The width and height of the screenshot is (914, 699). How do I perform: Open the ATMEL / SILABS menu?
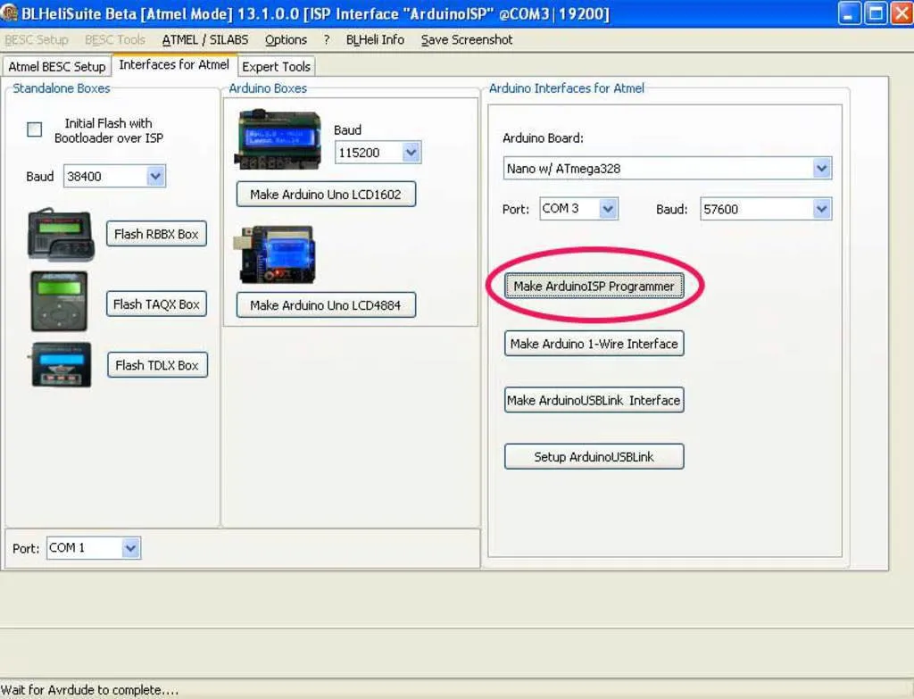point(205,40)
